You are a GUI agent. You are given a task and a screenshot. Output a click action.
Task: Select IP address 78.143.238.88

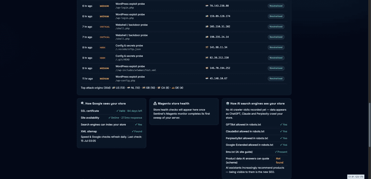pyautogui.click(x=219, y=6)
